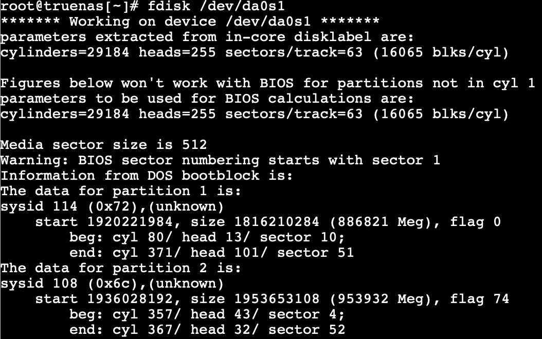The width and height of the screenshot is (542, 339).
Task: Click 'The data for partition 1 is' line
Action: pyautogui.click(x=121, y=191)
